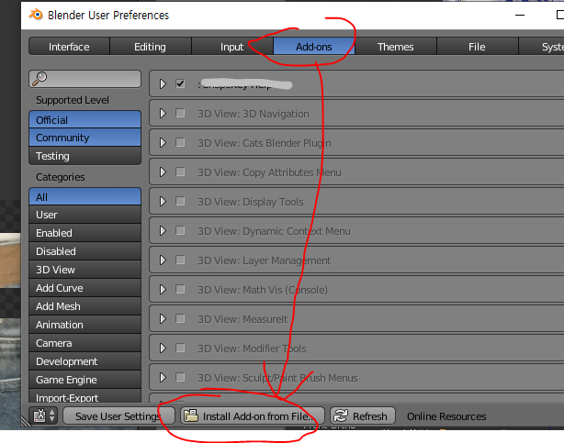Viewport: 564px width, 443px height.
Task: Minimize the Blender User Preferences window
Action: coord(520,15)
